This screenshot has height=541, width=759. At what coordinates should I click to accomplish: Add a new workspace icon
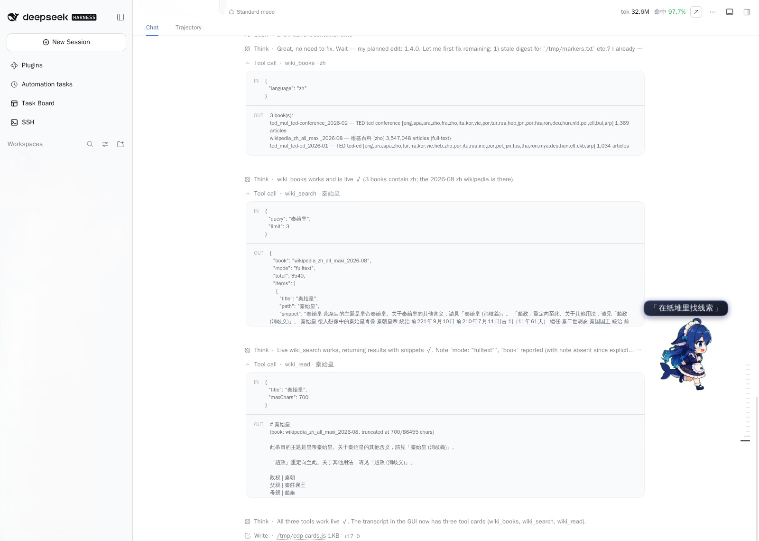tap(120, 144)
